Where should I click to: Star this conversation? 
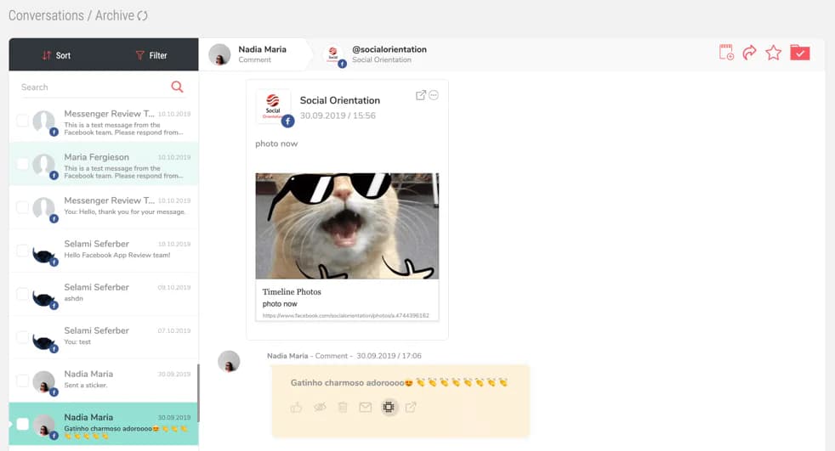(773, 52)
